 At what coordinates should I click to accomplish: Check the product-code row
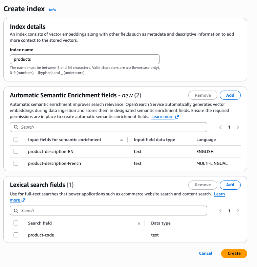click(x=16, y=235)
